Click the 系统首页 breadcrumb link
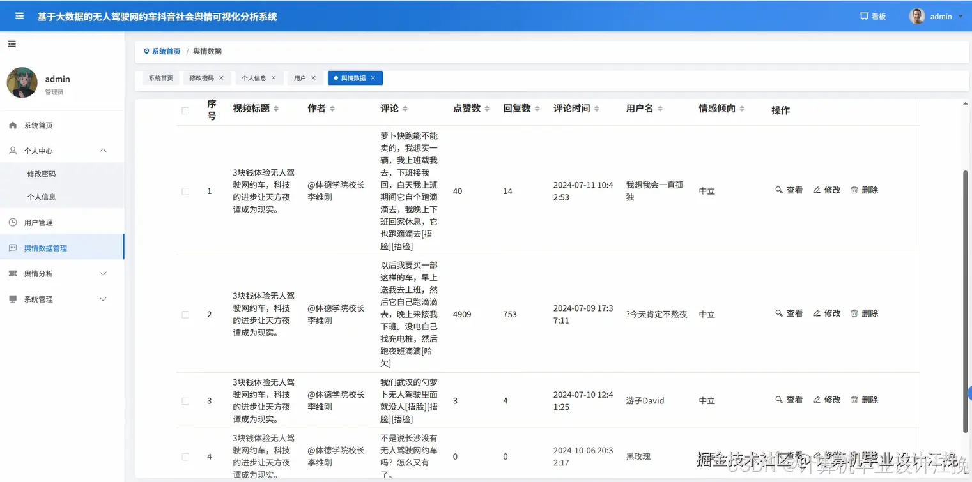The height and width of the screenshot is (482, 972). coord(166,51)
